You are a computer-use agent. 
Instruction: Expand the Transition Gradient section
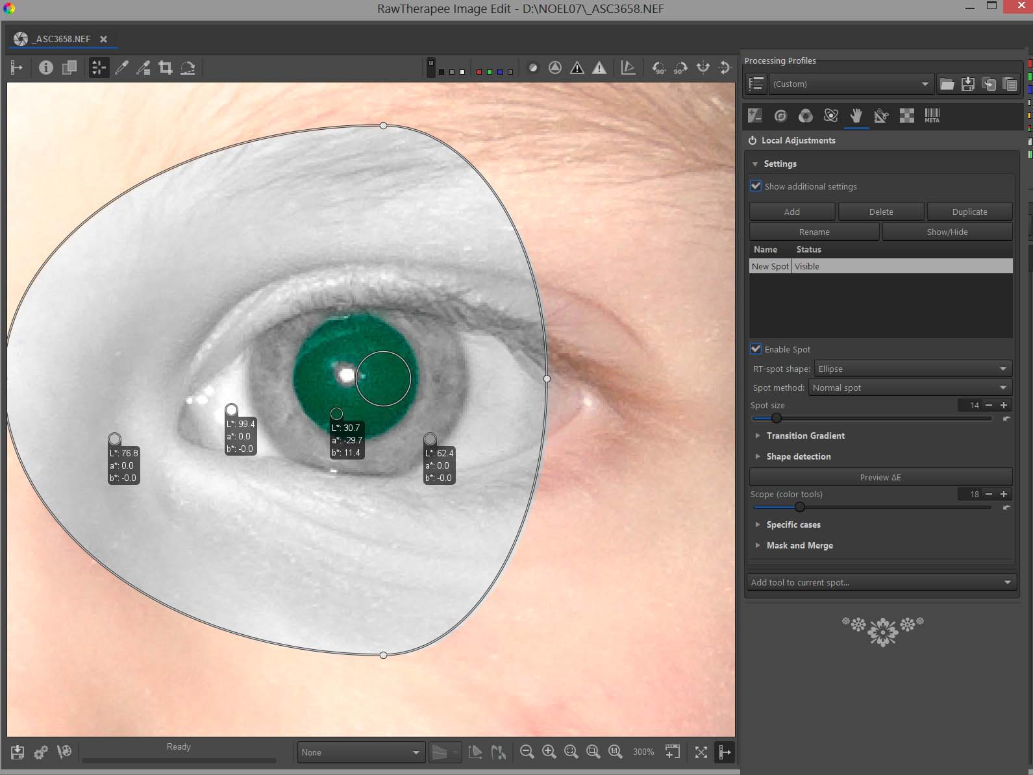(805, 436)
